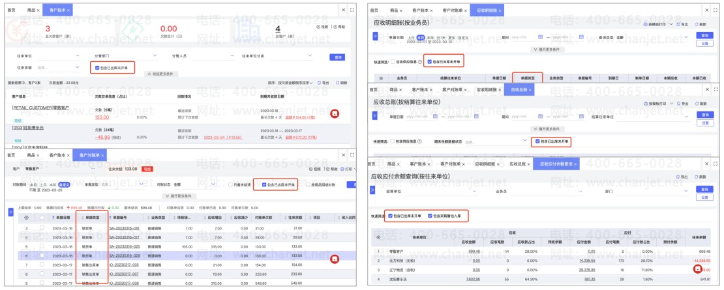Click fullscreen icon of 客户对账单 panel
Screen dimensions: 724x290
point(352,155)
